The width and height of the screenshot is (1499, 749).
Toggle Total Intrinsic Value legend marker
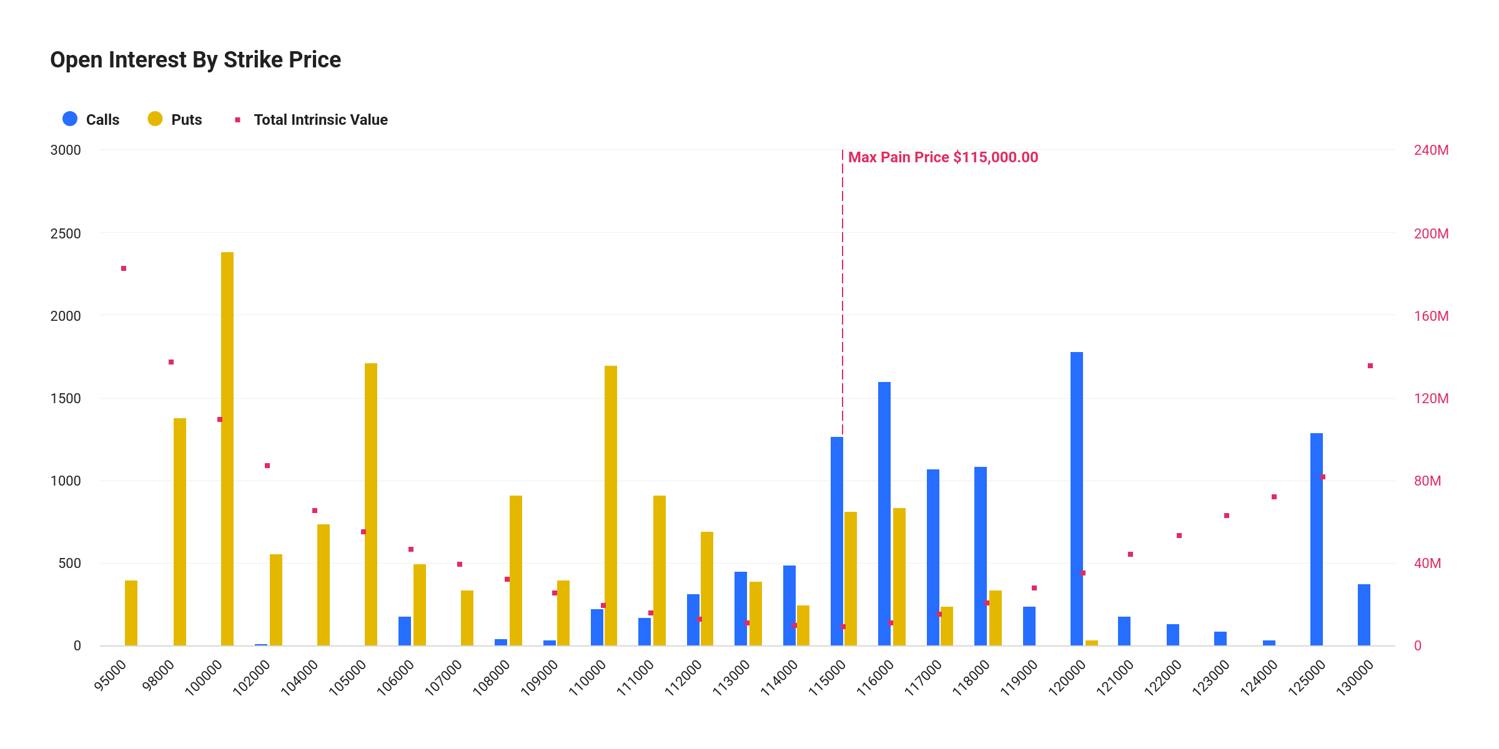click(x=237, y=120)
